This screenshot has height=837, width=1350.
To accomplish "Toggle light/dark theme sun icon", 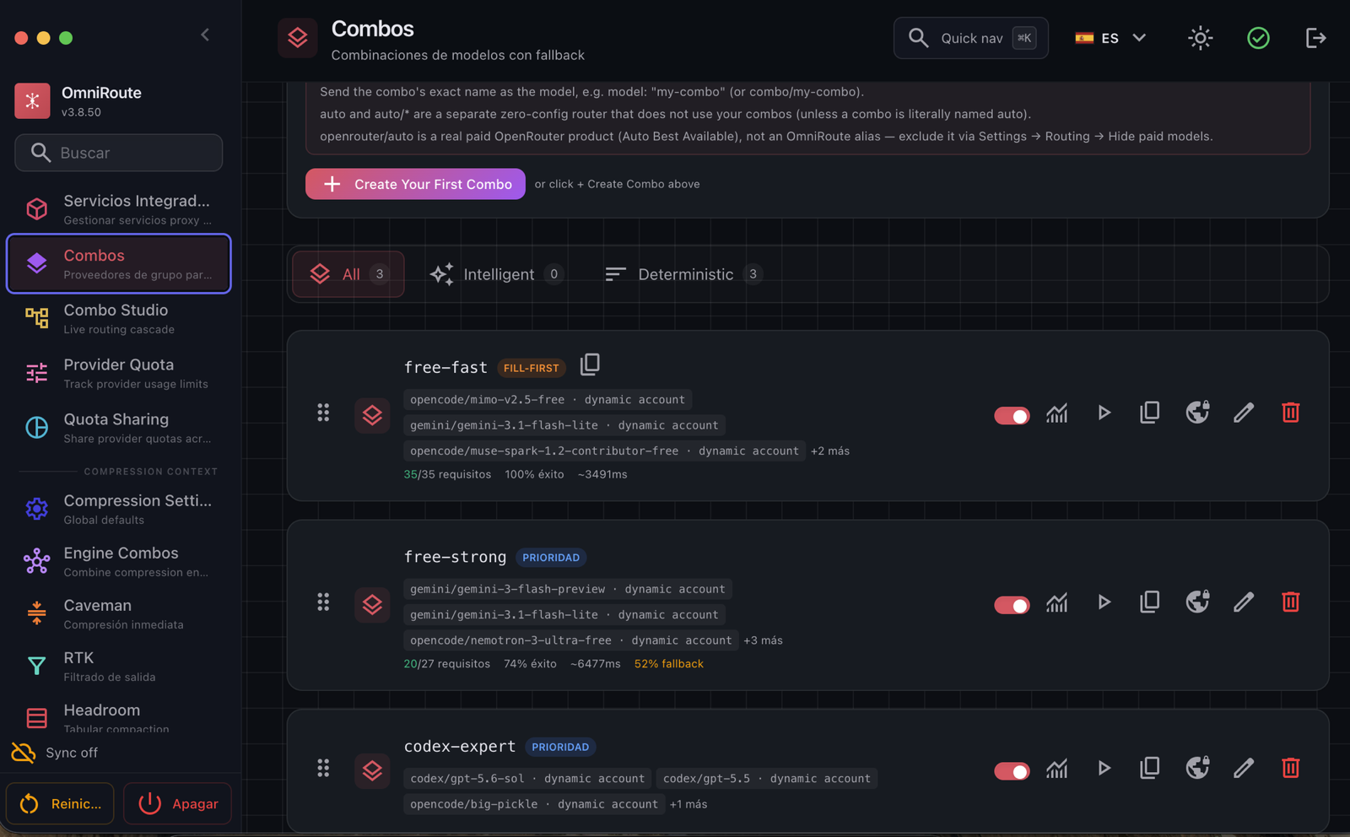I will pyautogui.click(x=1201, y=38).
